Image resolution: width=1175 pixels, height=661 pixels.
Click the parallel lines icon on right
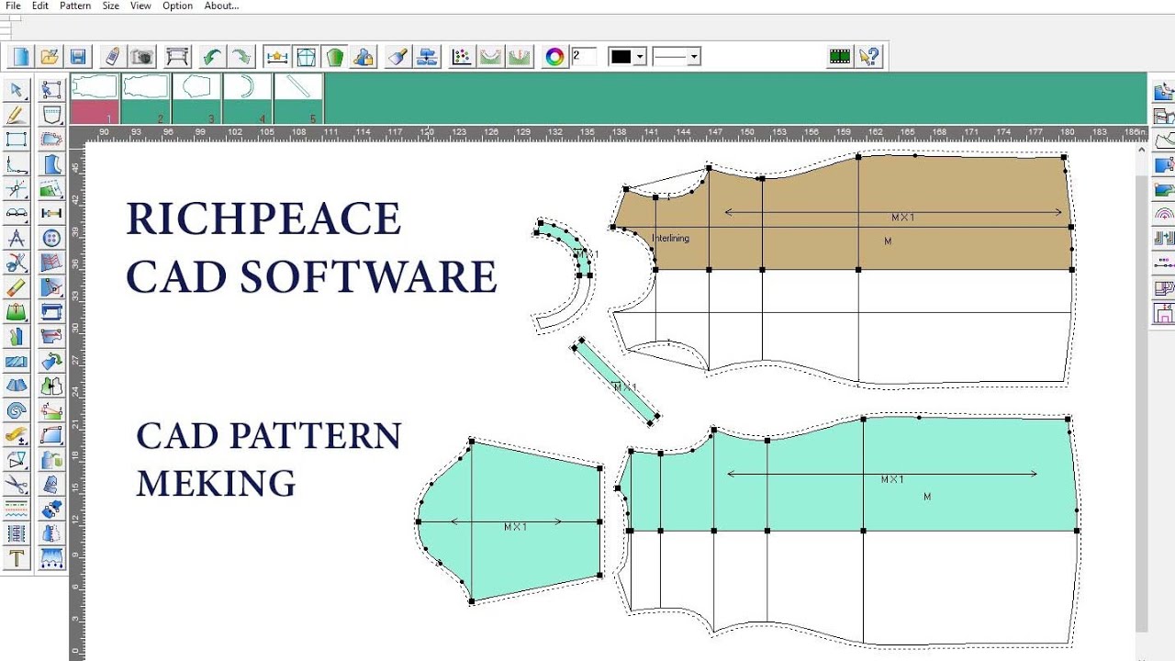click(1164, 239)
